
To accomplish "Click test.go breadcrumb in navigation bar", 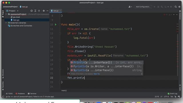I will click(24, 7).
